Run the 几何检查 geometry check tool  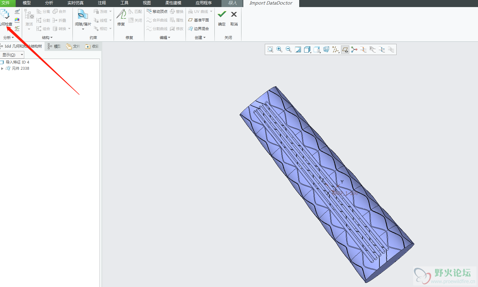tap(6, 17)
